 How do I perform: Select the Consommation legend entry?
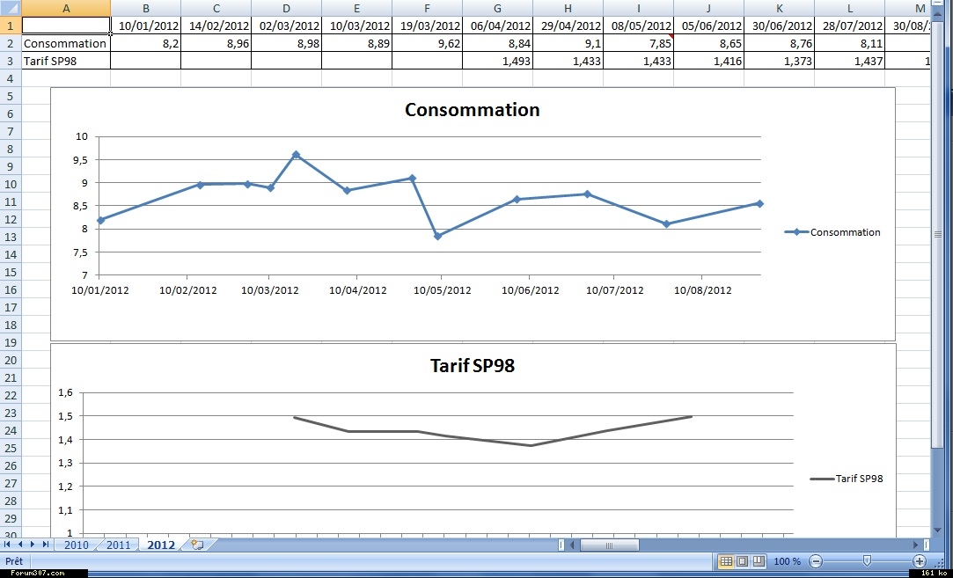(832, 232)
